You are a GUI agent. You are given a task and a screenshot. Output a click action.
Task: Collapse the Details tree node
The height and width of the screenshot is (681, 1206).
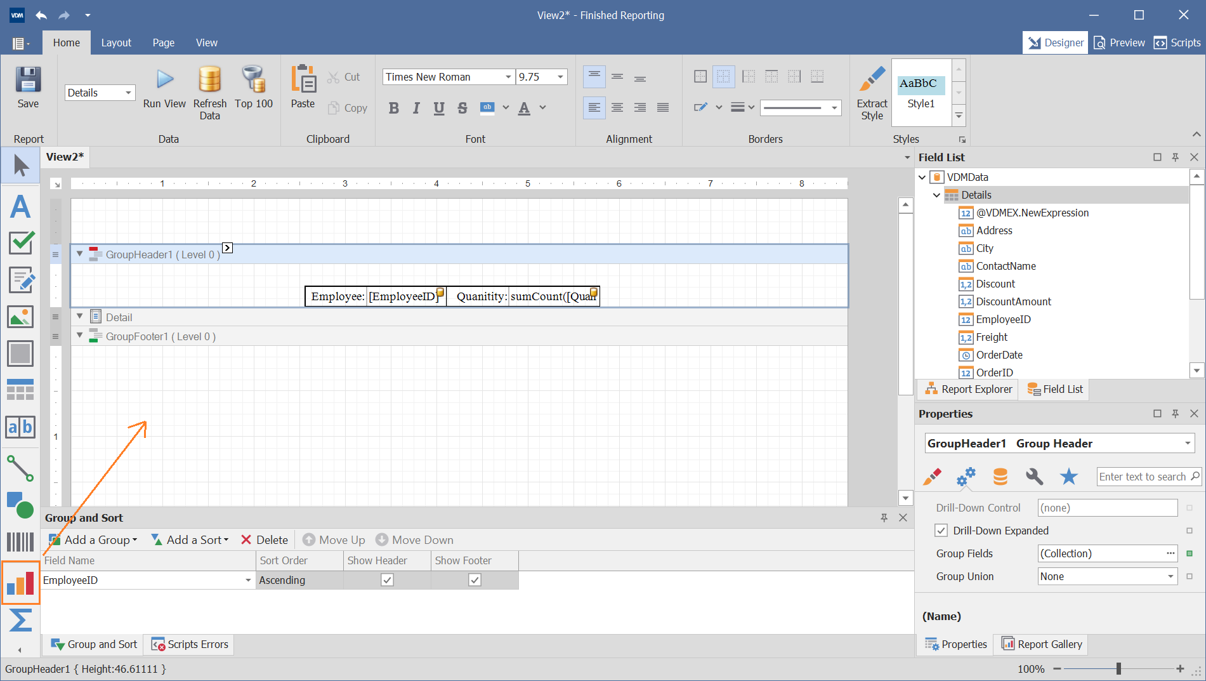pyautogui.click(x=936, y=195)
